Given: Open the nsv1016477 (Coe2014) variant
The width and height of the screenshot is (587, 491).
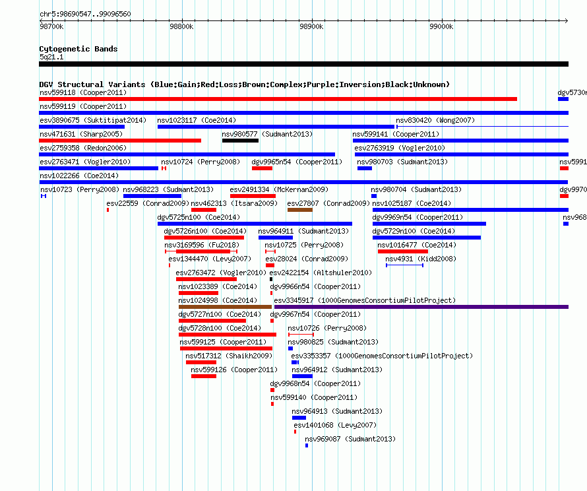Looking at the screenshot, I should point(417,245).
